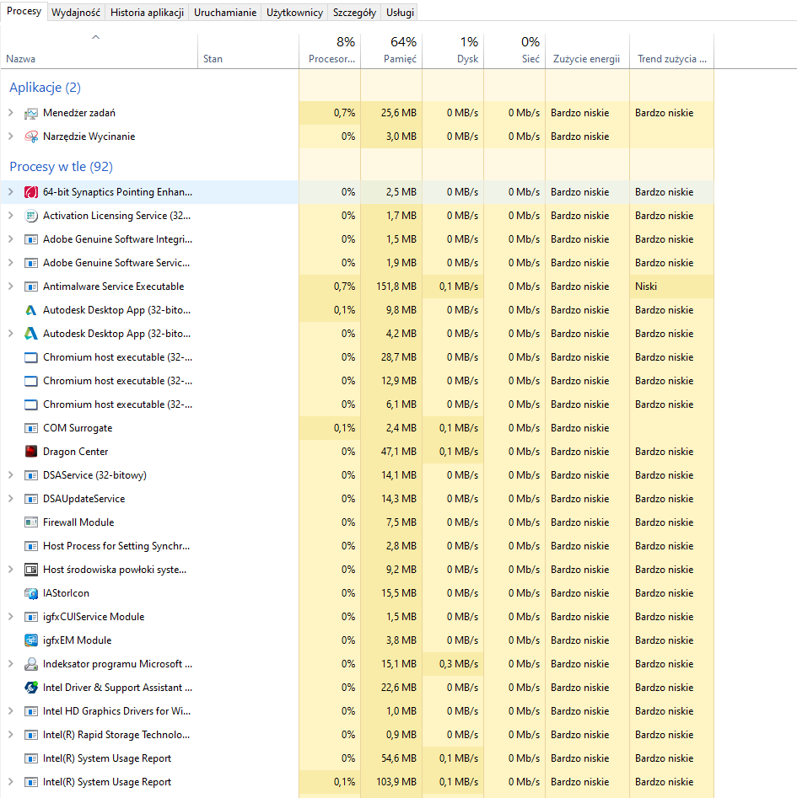The width and height of the screenshot is (797, 798).
Task: Switch to the Szczegóły tab
Action: point(354,12)
